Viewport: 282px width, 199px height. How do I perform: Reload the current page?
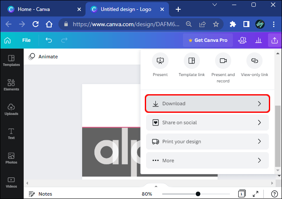(36, 24)
